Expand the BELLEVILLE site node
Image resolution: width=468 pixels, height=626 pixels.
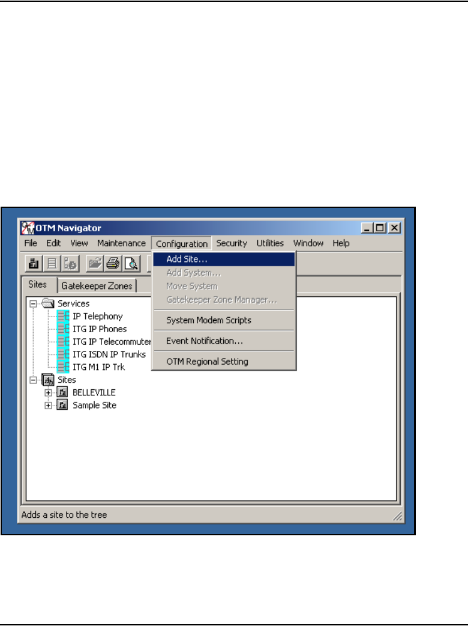(48, 393)
